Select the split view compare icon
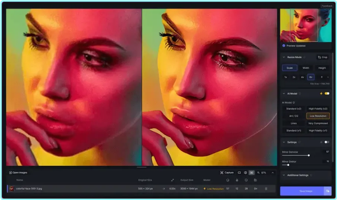The image size is (337, 200). [245, 173]
